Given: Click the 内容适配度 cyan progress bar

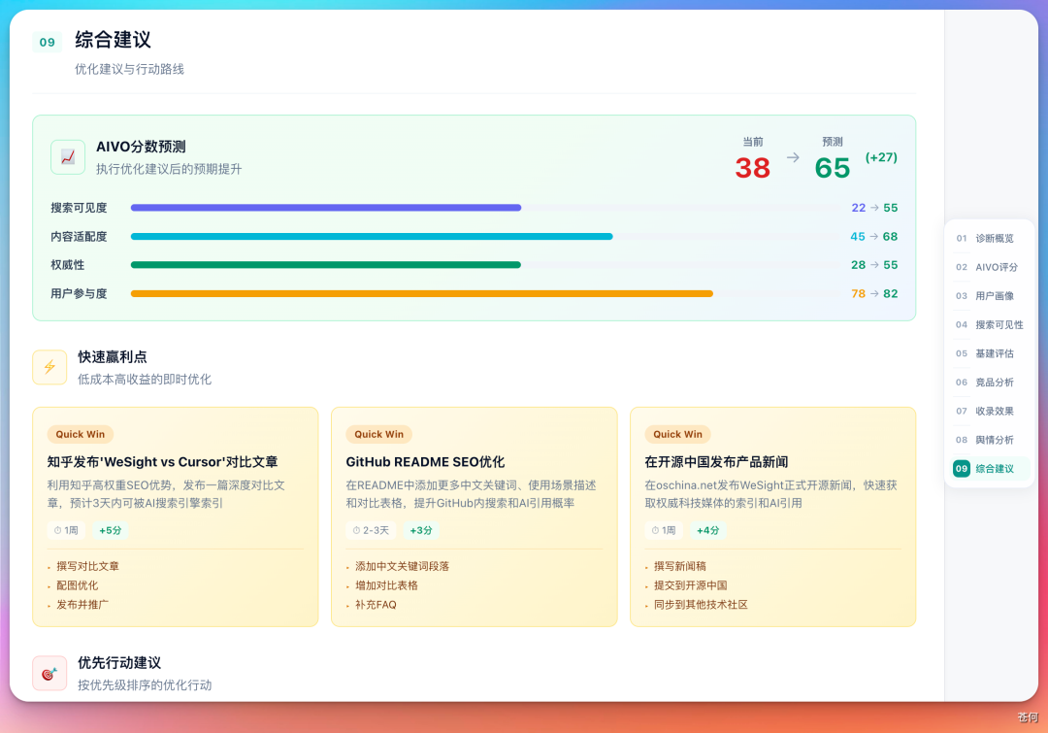Looking at the screenshot, I should [372, 237].
